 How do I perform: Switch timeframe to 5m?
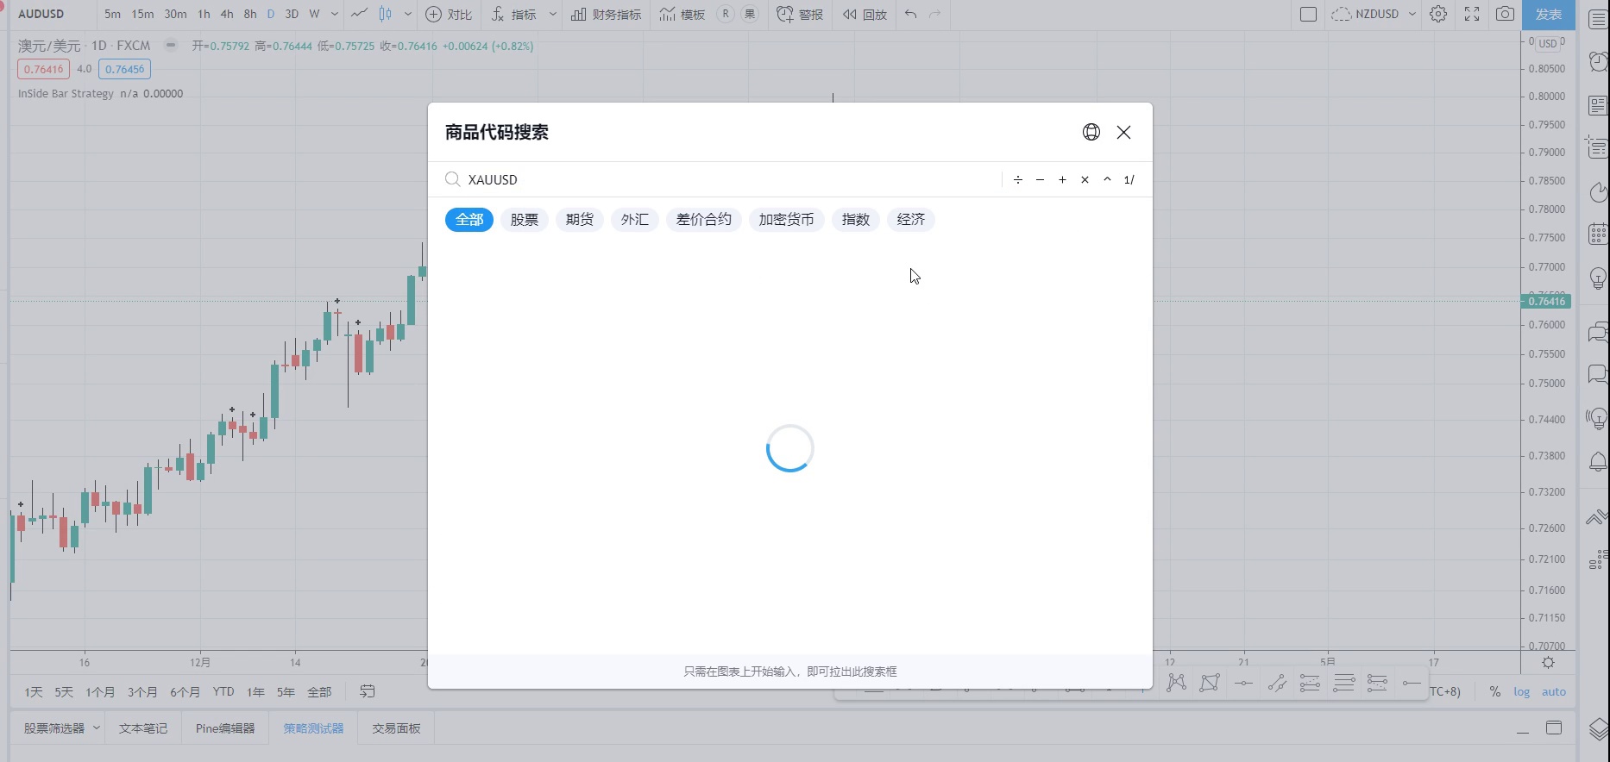click(112, 14)
